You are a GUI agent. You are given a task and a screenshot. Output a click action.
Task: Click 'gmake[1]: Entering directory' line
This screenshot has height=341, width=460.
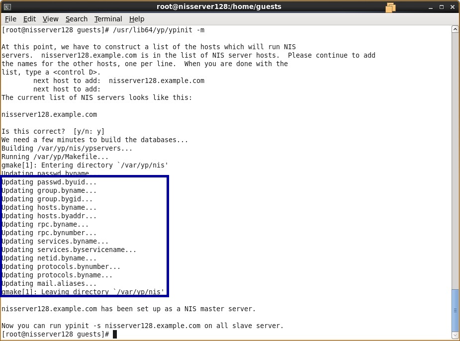(85, 166)
